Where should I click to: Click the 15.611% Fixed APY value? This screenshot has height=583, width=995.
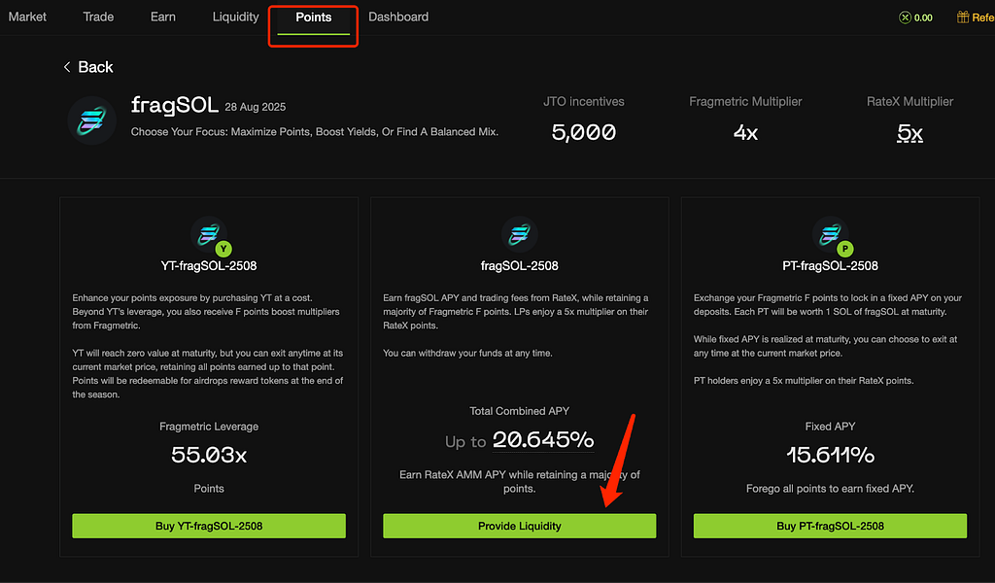coord(830,455)
